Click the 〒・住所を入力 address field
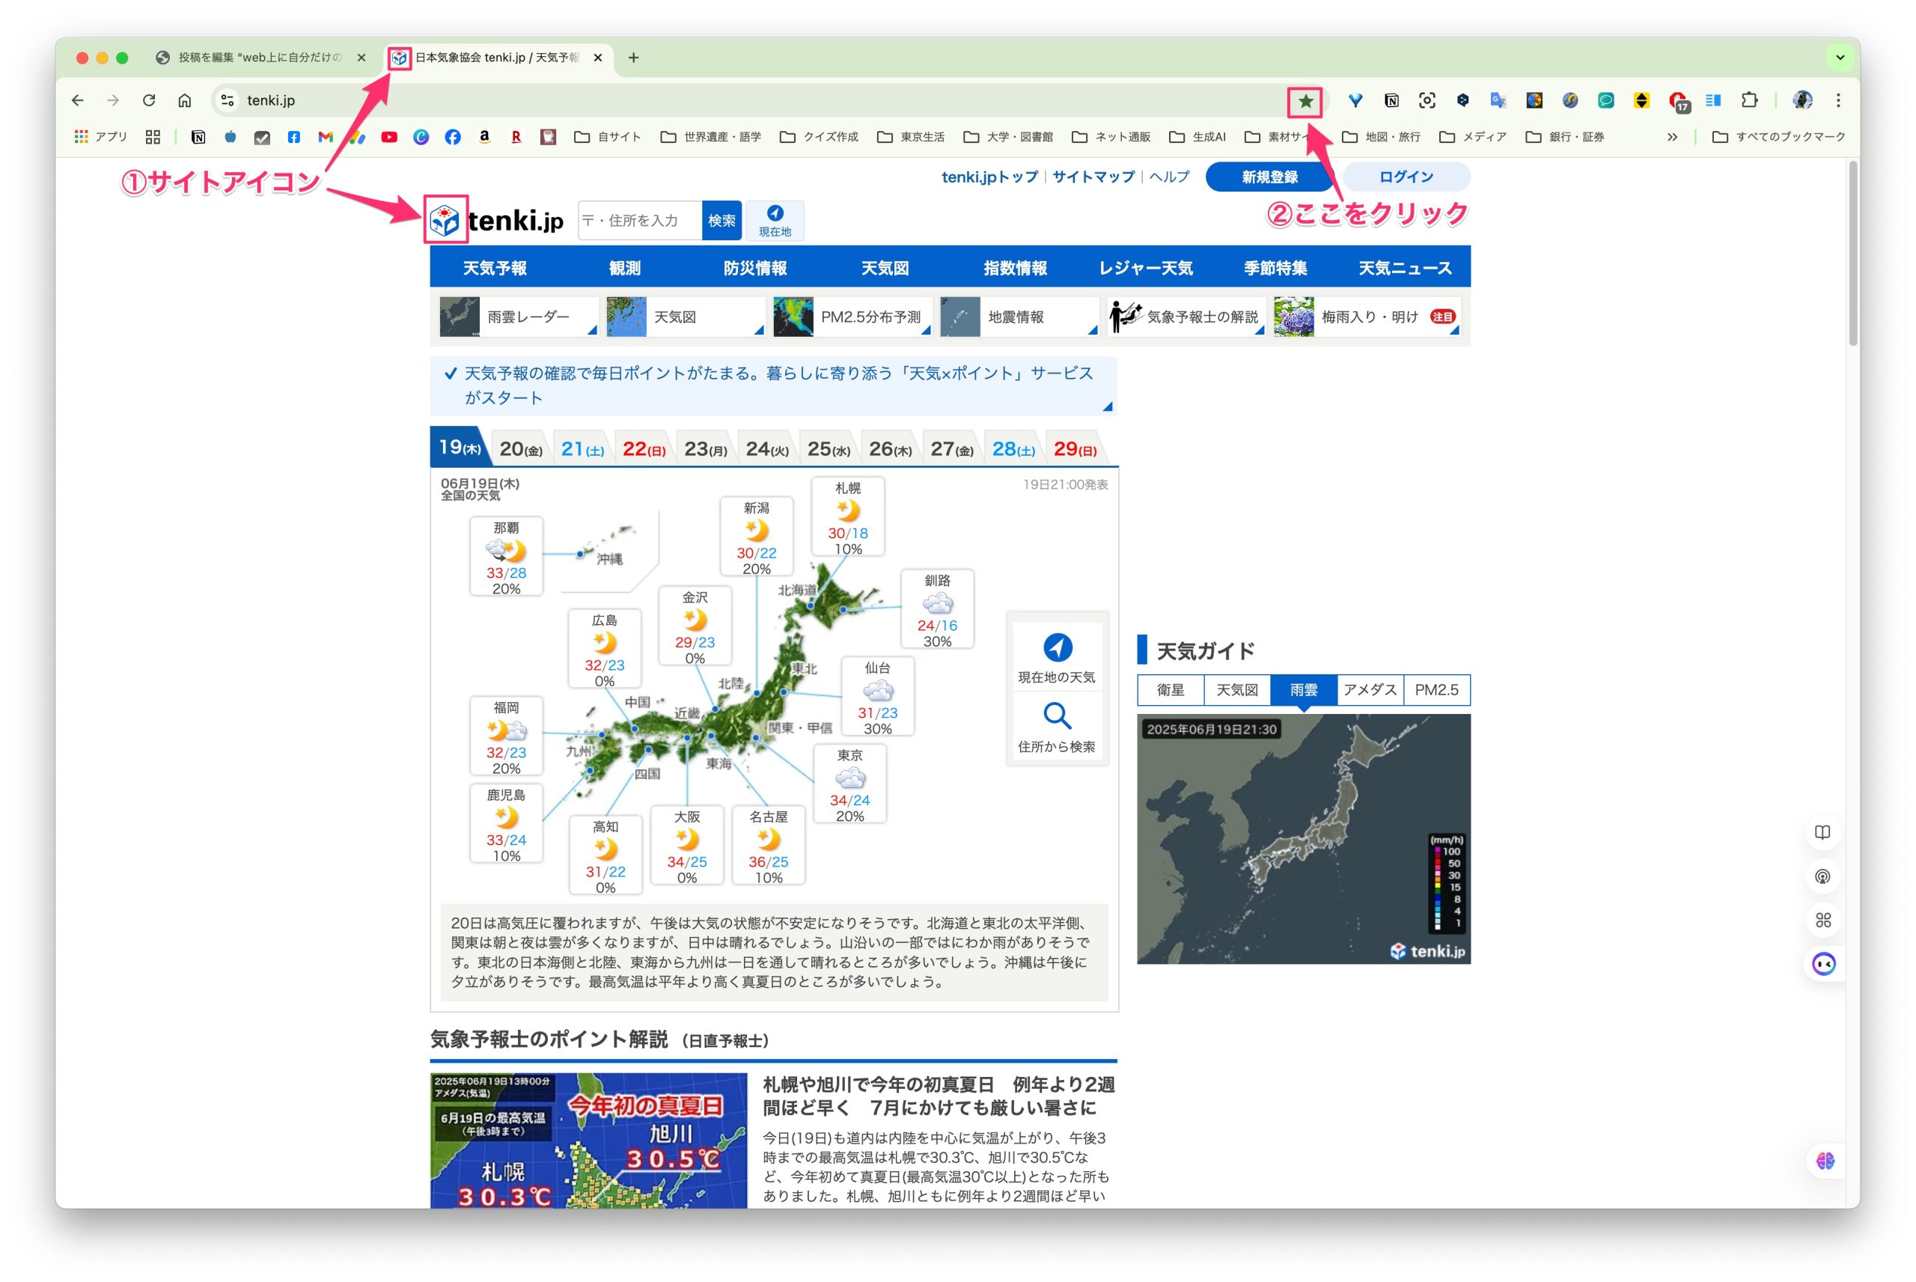The height and width of the screenshot is (1282, 1916). pyautogui.click(x=640, y=221)
